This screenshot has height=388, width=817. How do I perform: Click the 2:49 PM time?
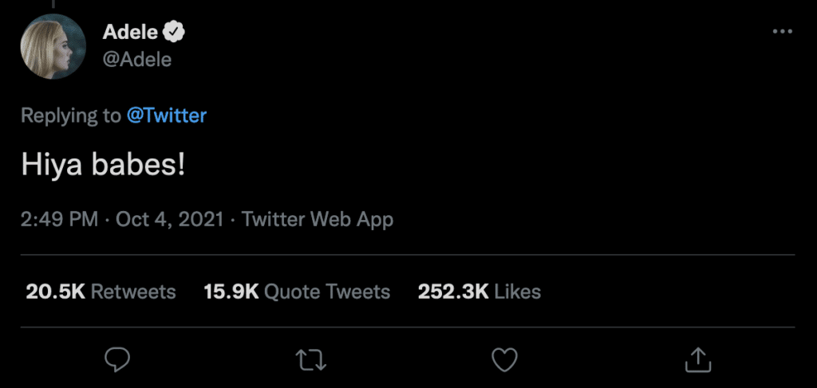coord(60,219)
